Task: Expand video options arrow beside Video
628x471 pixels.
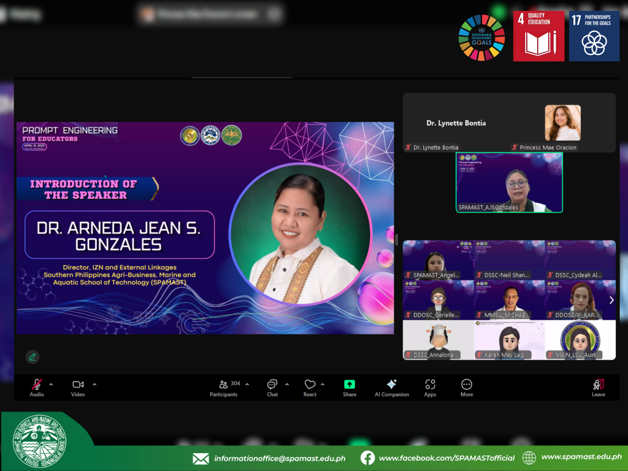Action: [94, 385]
